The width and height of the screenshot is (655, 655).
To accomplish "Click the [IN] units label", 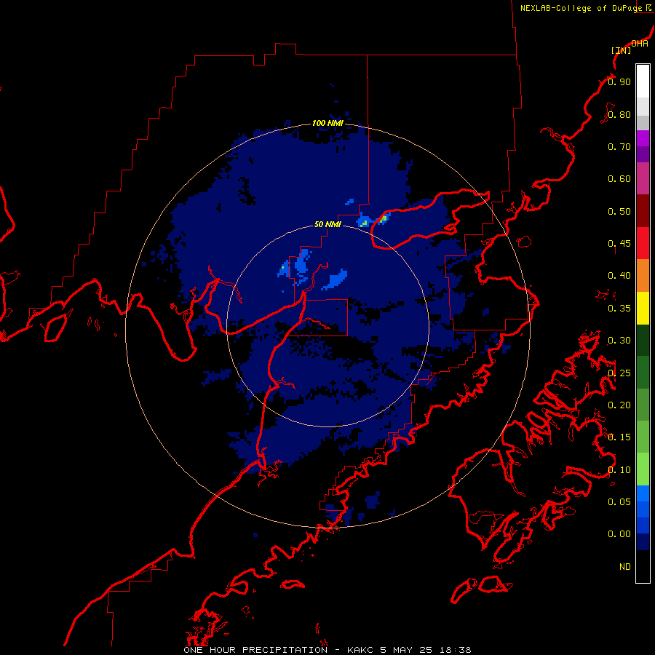I will coord(622,50).
